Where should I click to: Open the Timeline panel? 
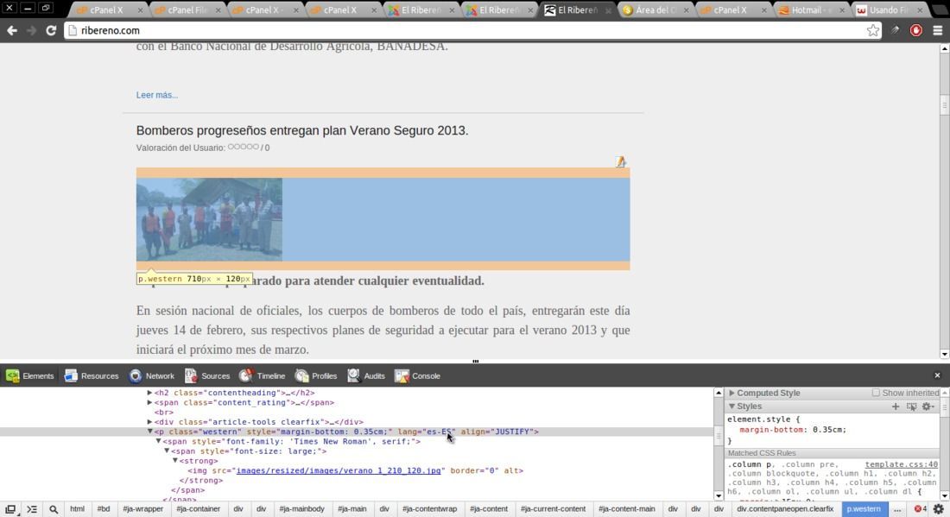[262, 376]
